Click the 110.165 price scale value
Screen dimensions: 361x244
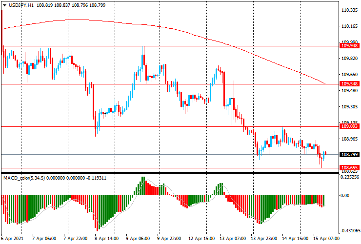(349, 26)
